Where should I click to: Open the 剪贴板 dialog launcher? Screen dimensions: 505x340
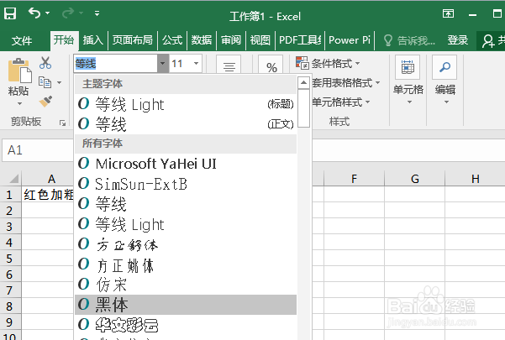62,123
